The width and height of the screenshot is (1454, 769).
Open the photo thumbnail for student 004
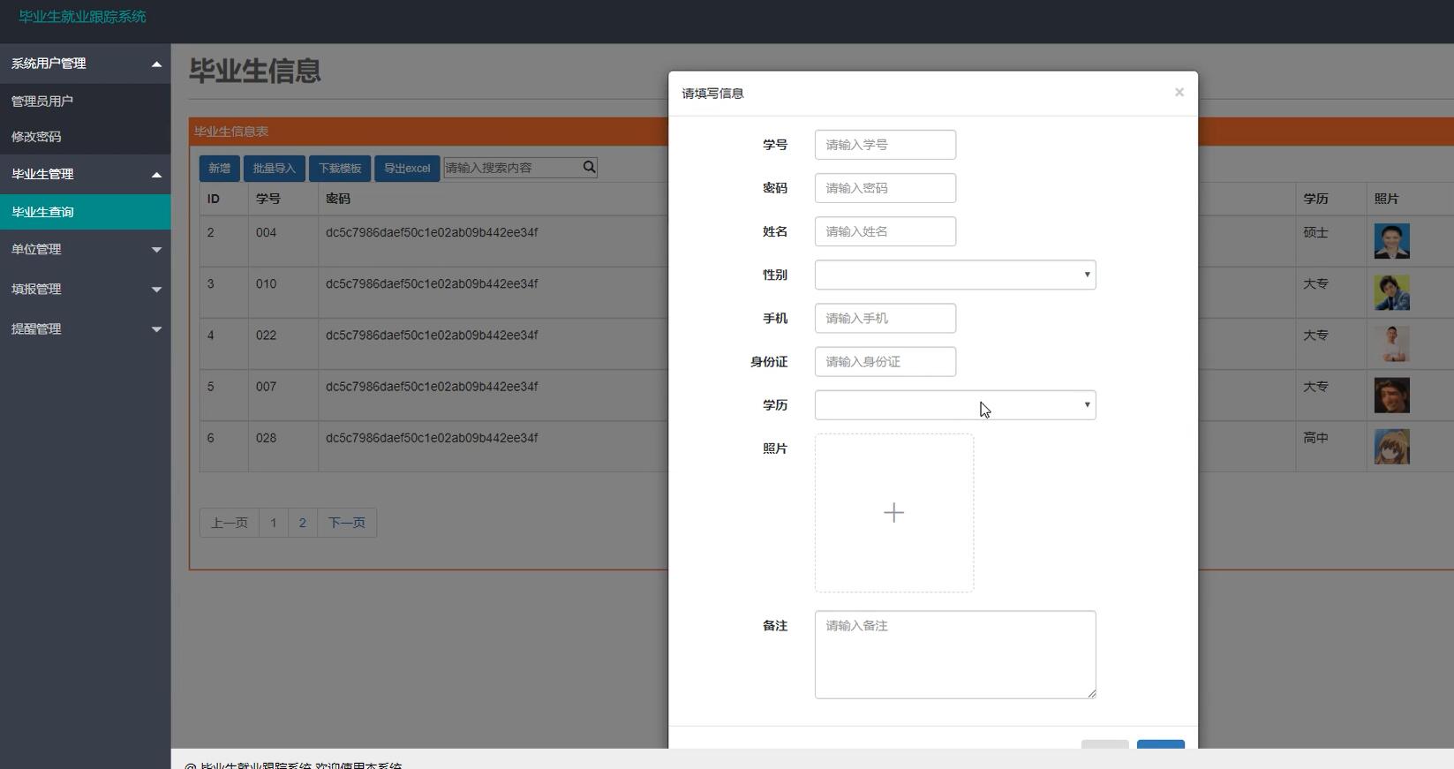pos(1391,241)
